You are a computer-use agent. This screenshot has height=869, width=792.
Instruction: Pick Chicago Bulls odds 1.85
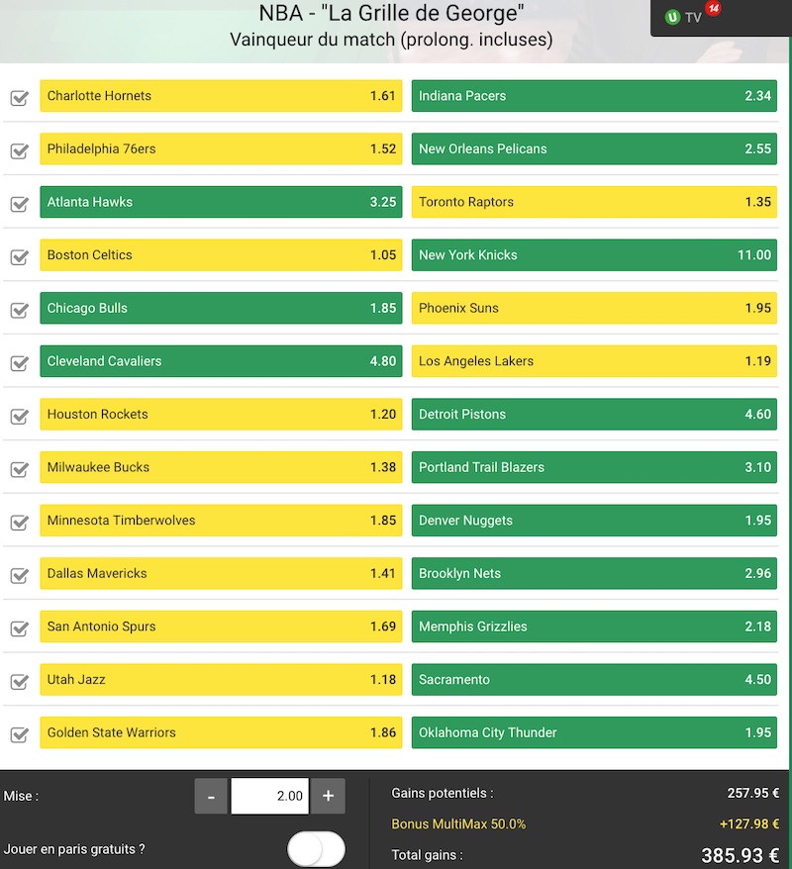coord(221,308)
